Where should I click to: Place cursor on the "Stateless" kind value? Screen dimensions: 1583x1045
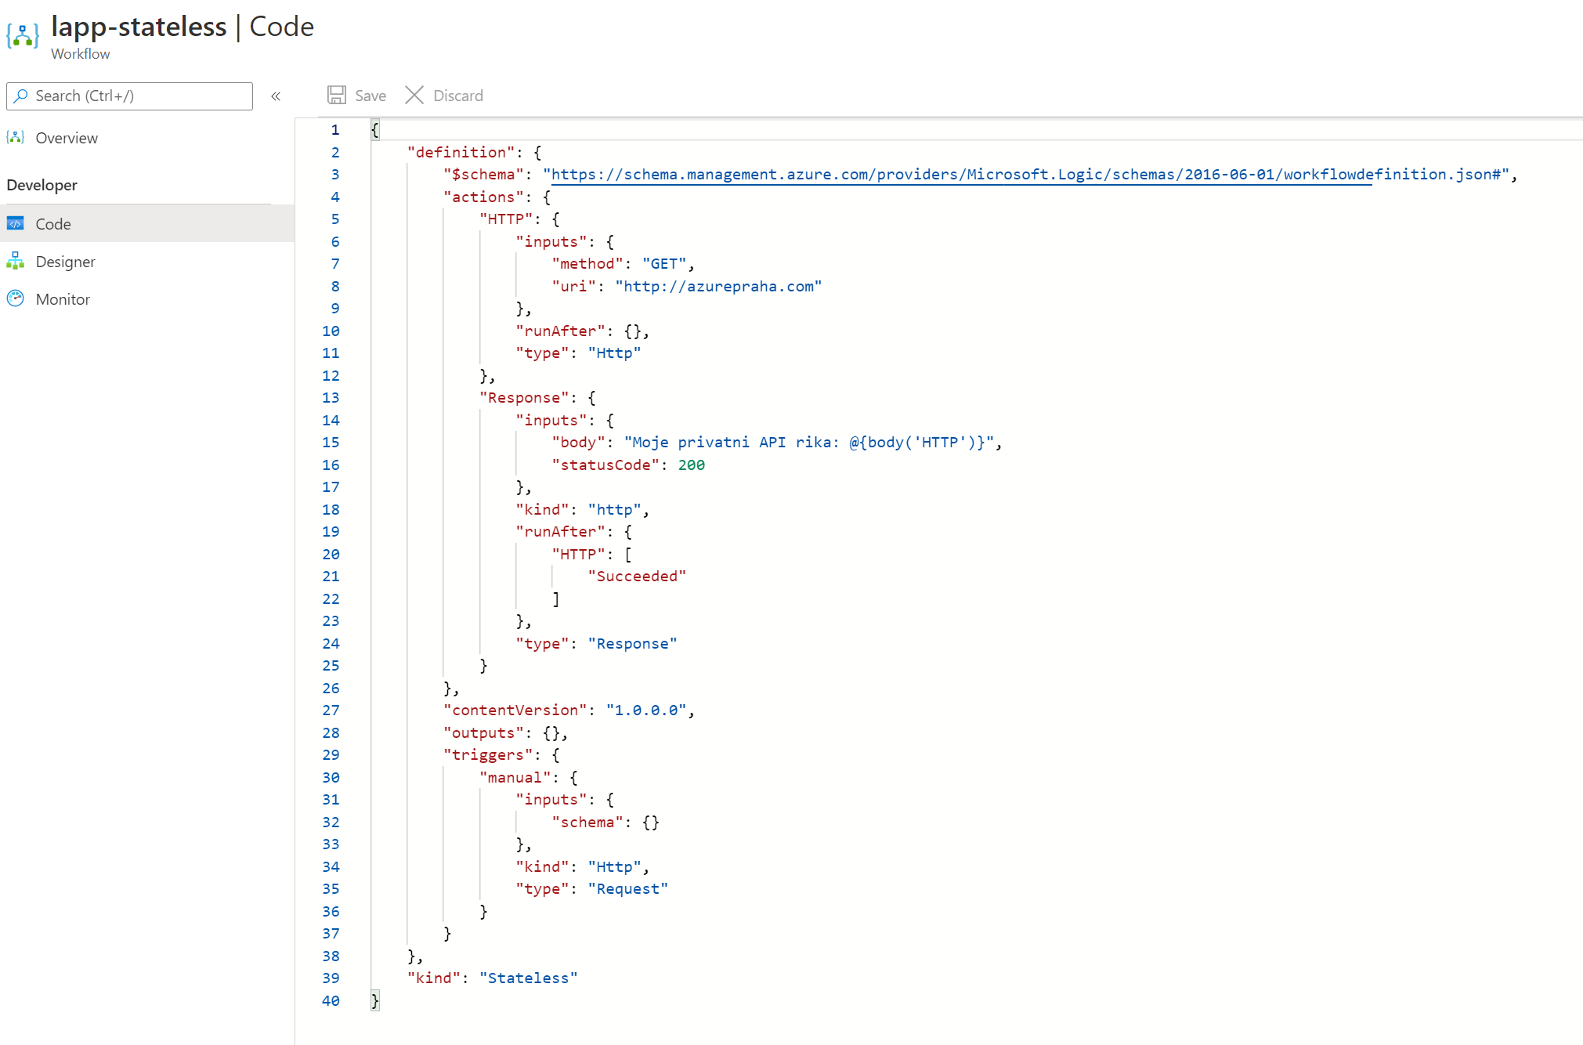(529, 978)
